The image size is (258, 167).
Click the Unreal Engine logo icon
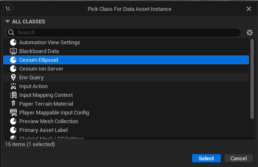pos(8,8)
